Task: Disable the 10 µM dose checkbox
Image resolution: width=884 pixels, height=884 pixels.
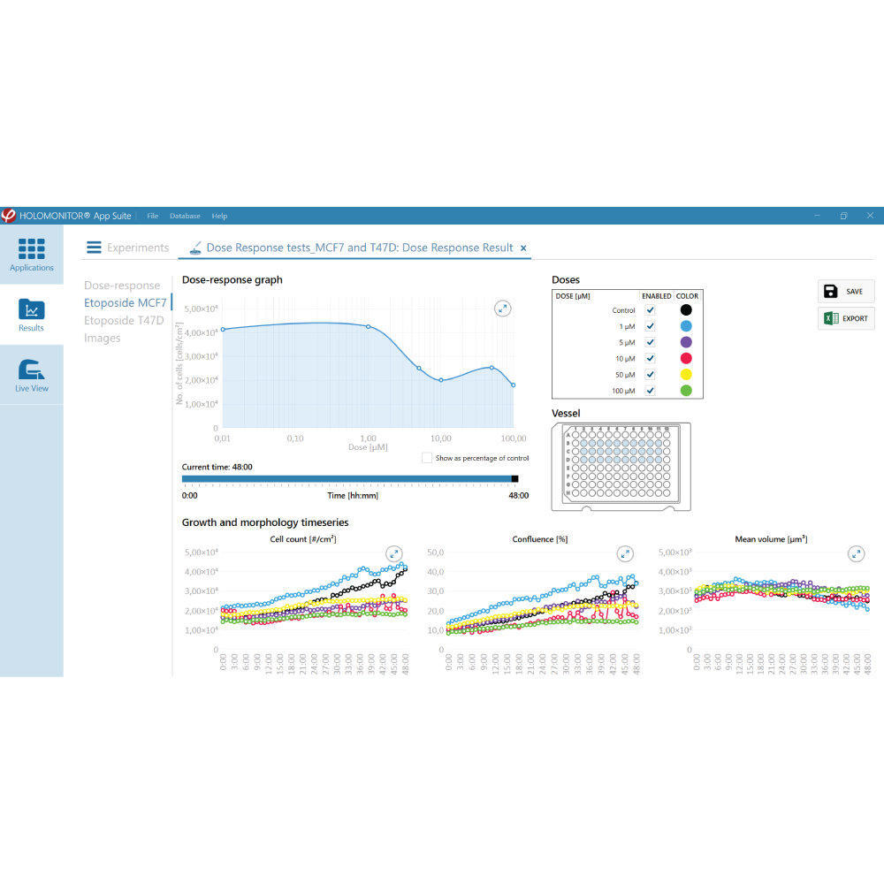Action: (x=650, y=358)
